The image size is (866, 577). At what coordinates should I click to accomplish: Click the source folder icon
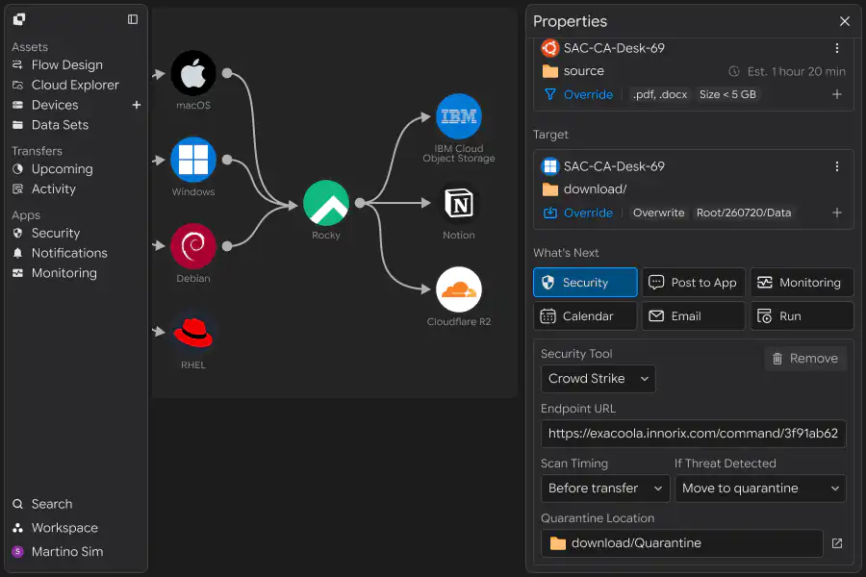tap(550, 71)
